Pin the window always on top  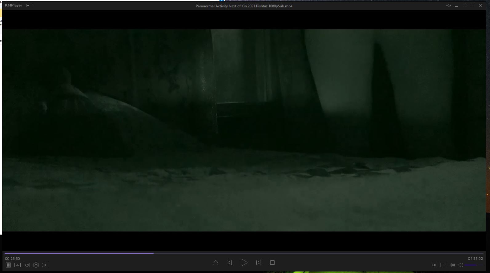point(448,6)
